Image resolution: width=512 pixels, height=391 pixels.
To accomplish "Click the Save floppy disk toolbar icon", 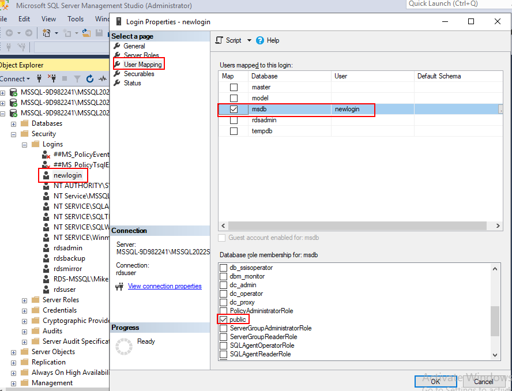I will click(x=99, y=33).
